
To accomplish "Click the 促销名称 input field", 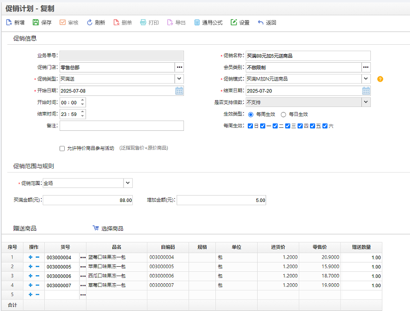I will tap(308, 56).
